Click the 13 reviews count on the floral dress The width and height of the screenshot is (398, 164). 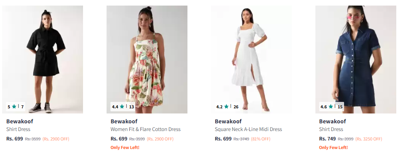pyautogui.click(x=131, y=107)
